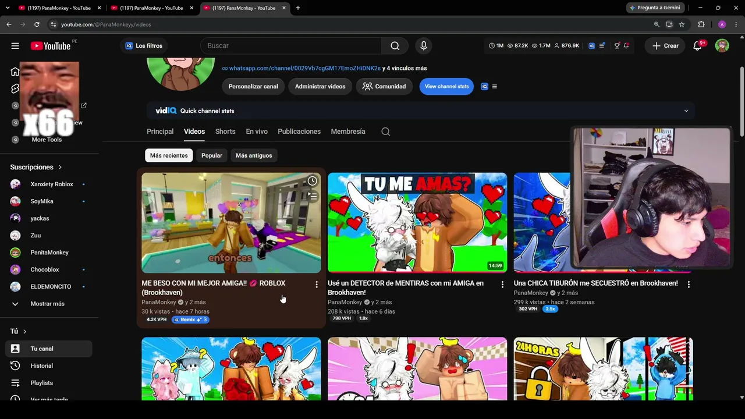
Task: Switch to the Publicaciones tab
Action: click(299, 132)
